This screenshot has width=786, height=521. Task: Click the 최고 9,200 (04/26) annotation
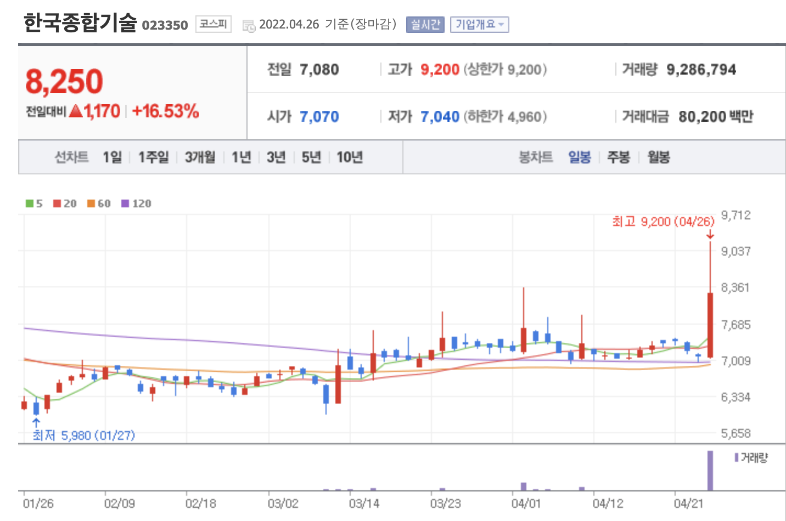pos(663,222)
